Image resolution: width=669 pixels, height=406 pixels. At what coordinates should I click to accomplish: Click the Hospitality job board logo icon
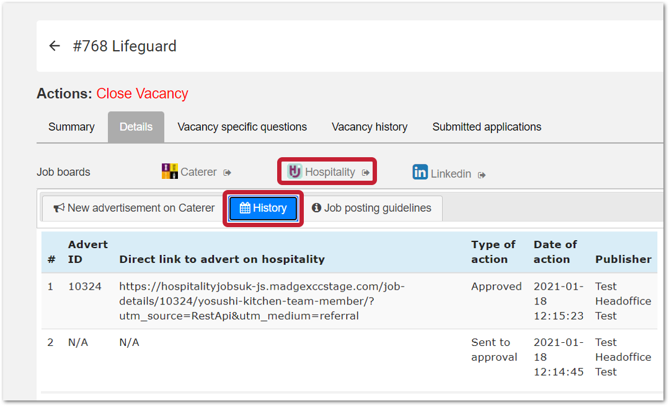[295, 171]
